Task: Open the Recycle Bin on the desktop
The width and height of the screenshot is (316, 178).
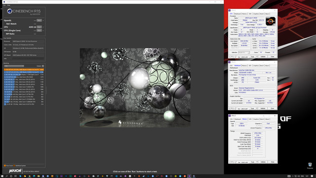Action: coord(310,165)
